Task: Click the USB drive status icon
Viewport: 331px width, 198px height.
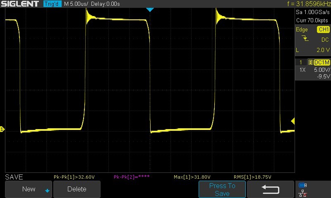Action: click(302, 185)
